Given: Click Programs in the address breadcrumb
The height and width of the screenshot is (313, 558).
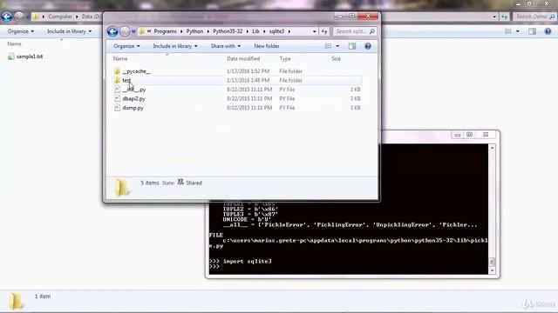Looking at the screenshot, I should point(165,31).
